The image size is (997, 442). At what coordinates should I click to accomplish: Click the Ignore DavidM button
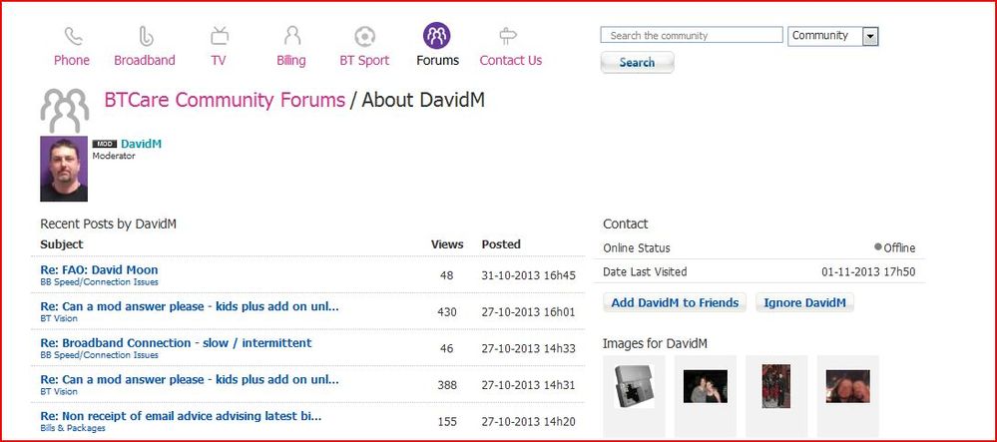click(804, 302)
